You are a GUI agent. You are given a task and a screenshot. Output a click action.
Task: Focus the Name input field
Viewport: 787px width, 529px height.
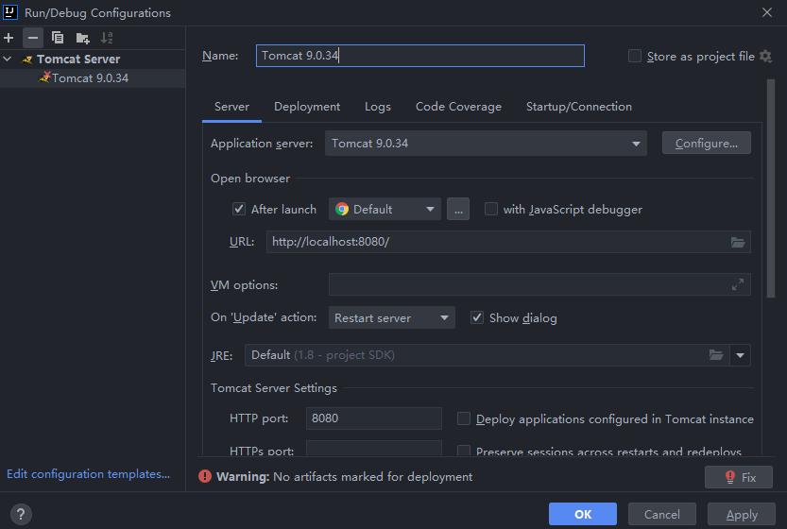[420, 56]
